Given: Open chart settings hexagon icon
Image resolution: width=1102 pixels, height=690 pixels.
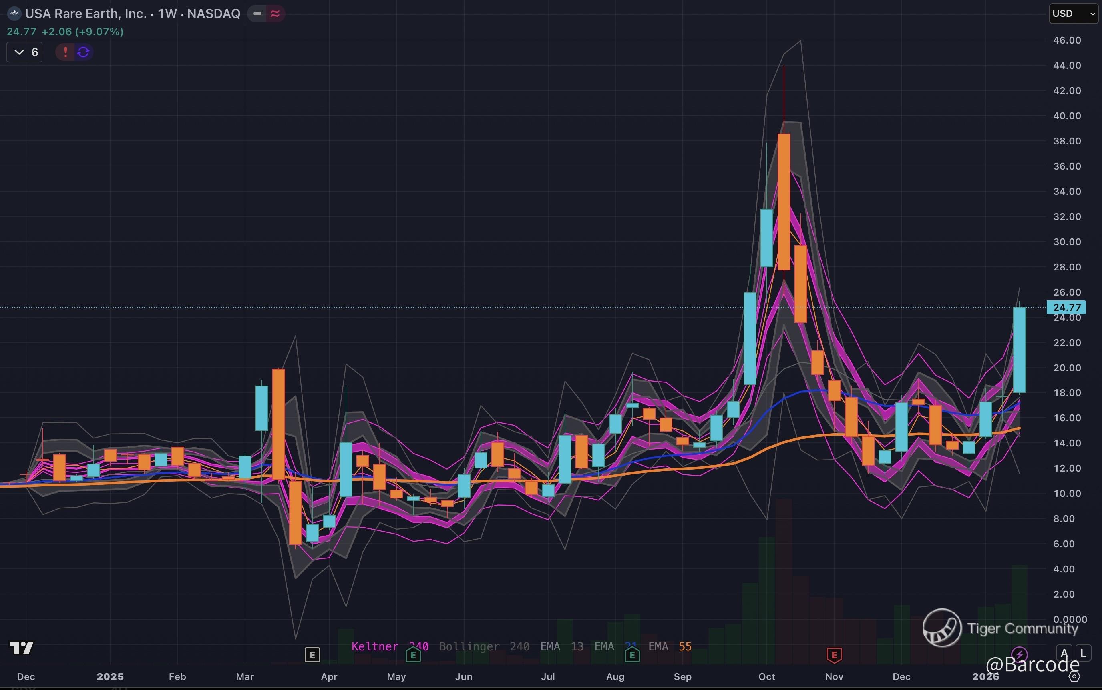Looking at the screenshot, I should pyautogui.click(x=1075, y=676).
